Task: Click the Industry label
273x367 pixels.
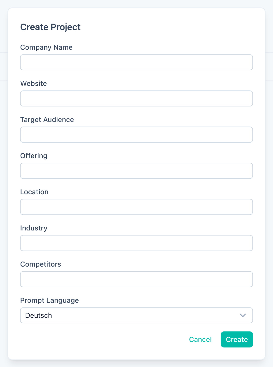Action: coord(34,228)
